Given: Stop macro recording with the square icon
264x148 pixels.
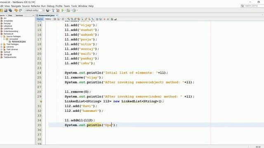Looking at the screenshot, I should click(x=108, y=19).
